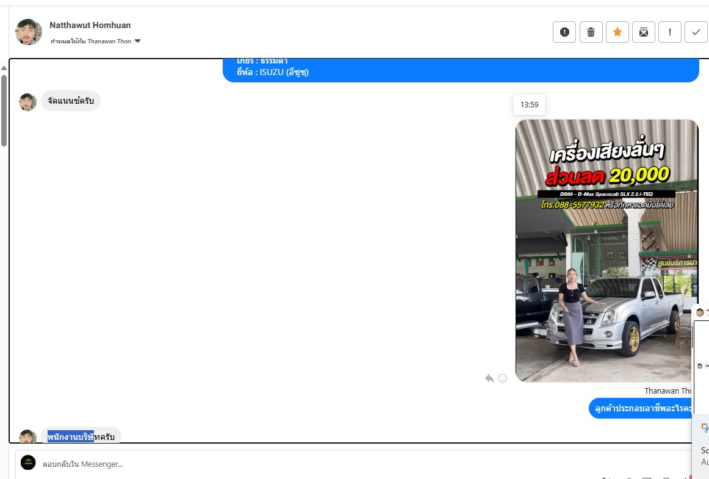Screen dimensions: 709x479
Task: Open D-Max Spacecab promo image
Action: [607, 251]
